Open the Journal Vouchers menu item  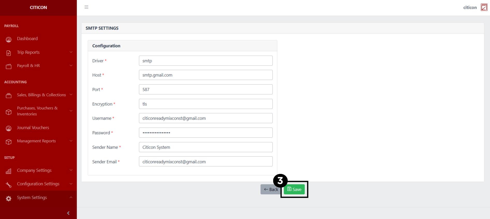[38, 128]
